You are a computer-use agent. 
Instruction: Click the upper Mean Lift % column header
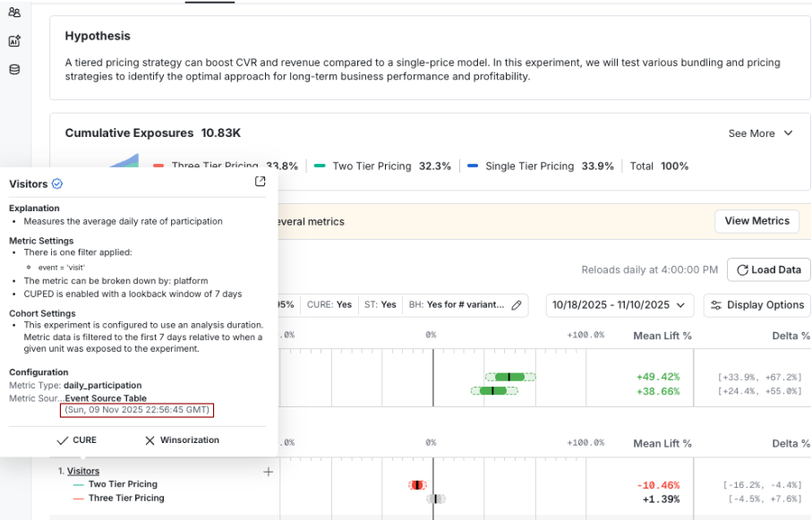click(662, 336)
